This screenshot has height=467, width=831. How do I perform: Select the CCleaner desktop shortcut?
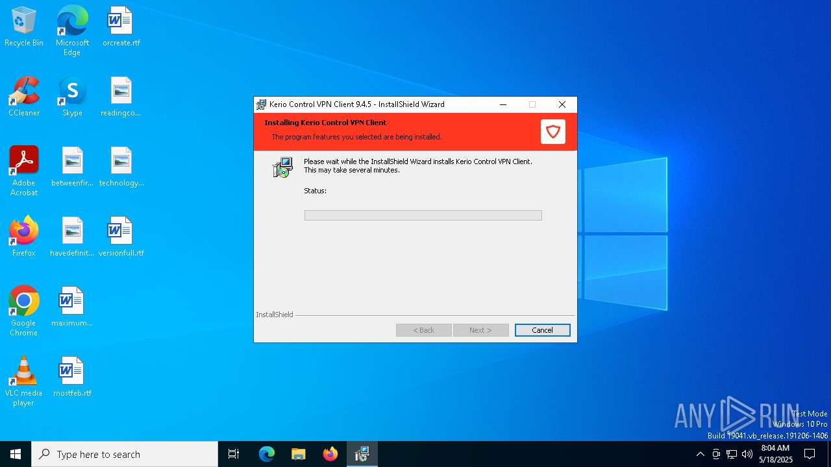tap(24, 97)
